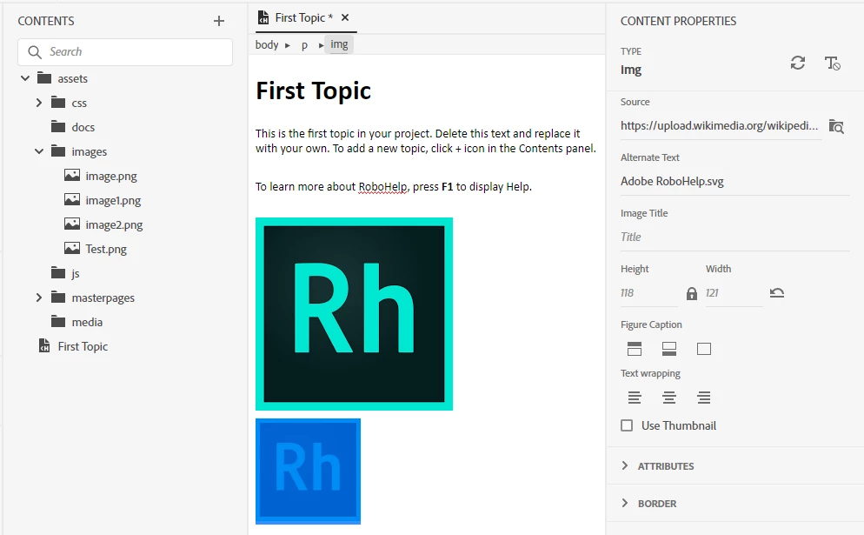
Task: Click the images folder icon
Action: (58, 150)
